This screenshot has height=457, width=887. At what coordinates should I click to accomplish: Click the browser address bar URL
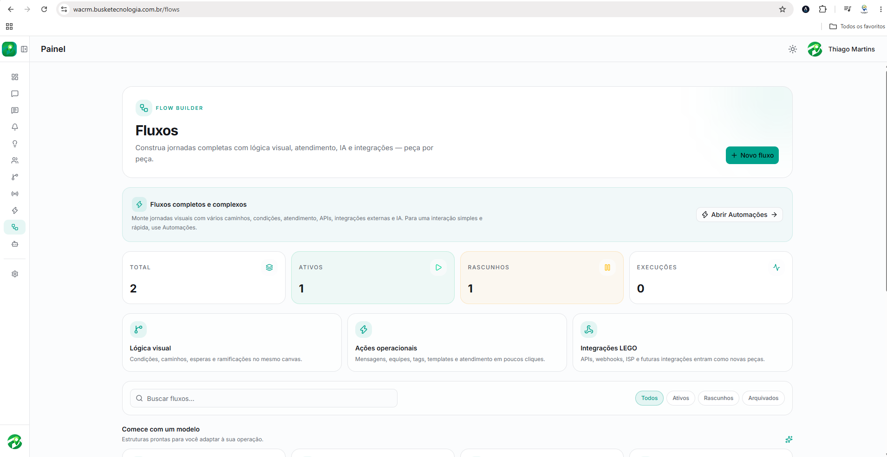point(126,9)
